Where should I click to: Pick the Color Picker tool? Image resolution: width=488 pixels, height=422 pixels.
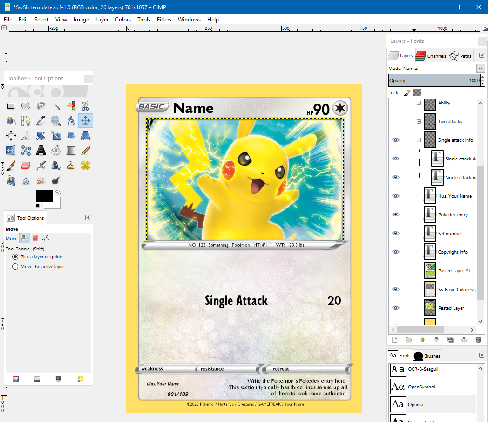[x=41, y=120]
